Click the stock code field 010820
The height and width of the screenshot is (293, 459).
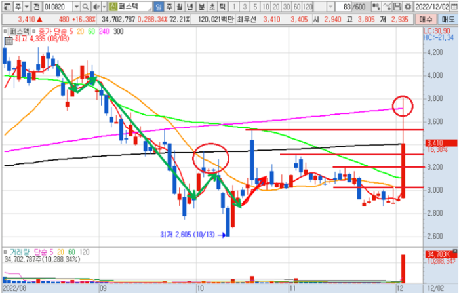(x=58, y=7)
